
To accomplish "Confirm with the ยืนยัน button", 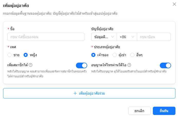I will tap(164, 111).
